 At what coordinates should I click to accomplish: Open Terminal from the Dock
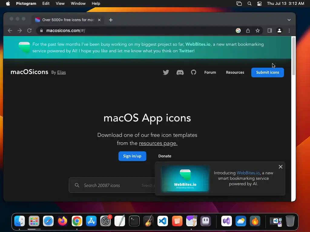pos(134,221)
